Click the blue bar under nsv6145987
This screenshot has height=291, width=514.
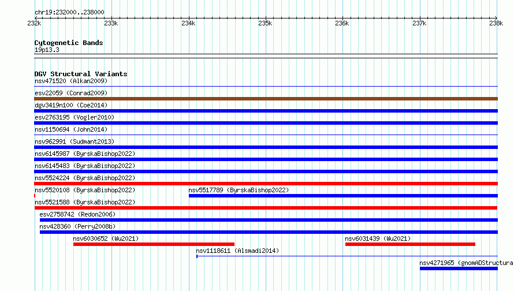(x=266, y=159)
